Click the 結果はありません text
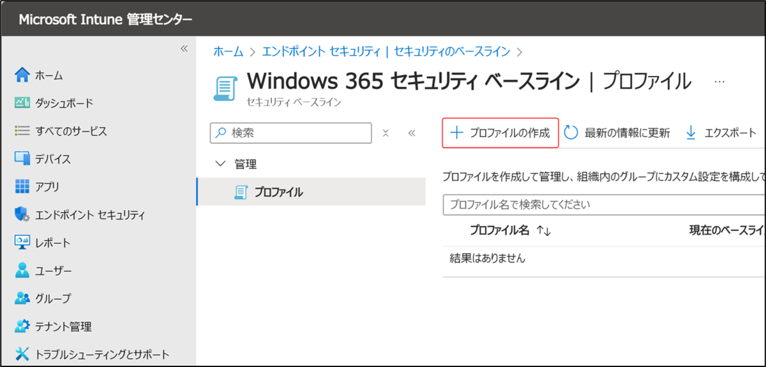Viewport: 766px width, 367px height. 488,258
